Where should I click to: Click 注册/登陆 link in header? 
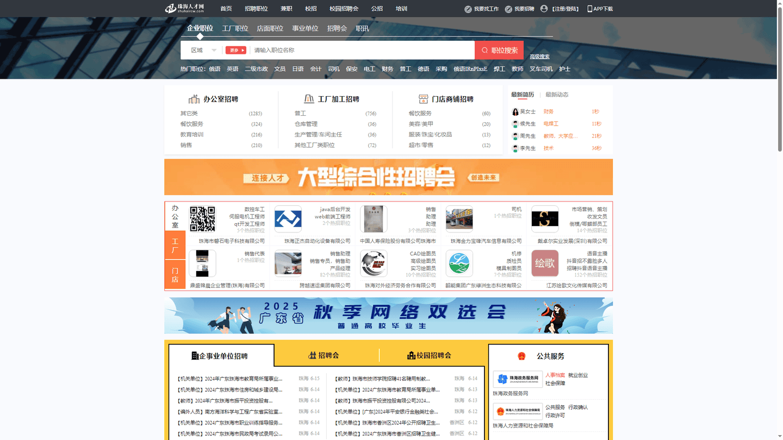click(565, 9)
